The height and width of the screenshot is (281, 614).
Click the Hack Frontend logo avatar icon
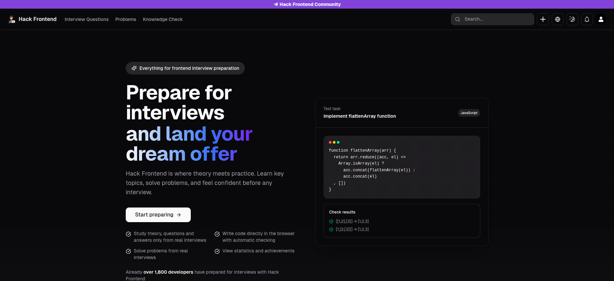[12, 19]
